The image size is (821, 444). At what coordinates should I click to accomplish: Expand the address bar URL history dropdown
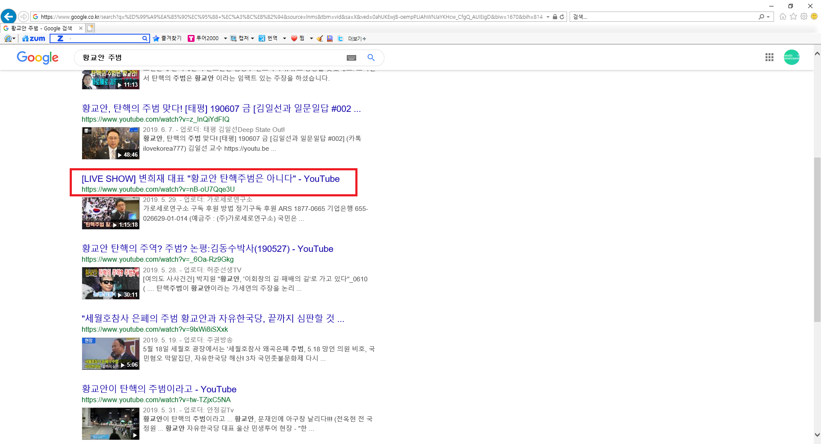(x=548, y=17)
